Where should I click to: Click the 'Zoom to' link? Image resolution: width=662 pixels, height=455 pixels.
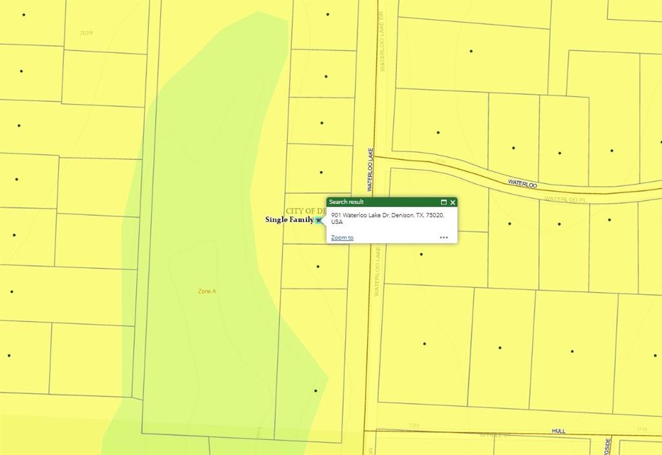coord(342,238)
